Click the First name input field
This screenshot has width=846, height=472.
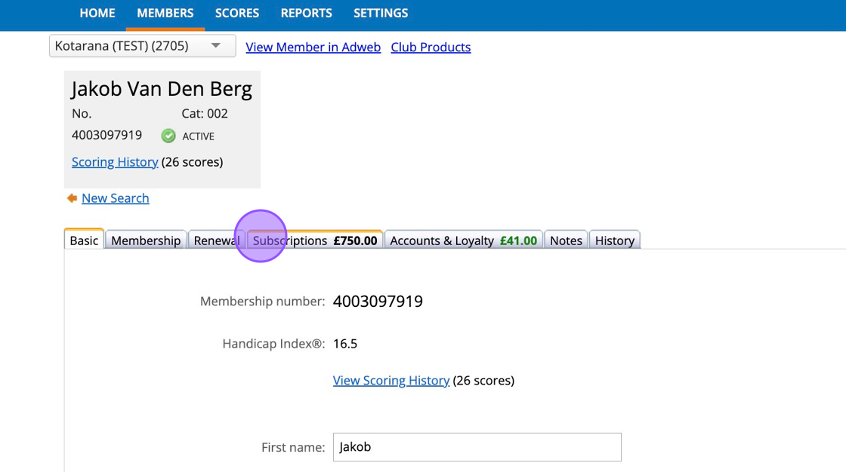point(477,447)
